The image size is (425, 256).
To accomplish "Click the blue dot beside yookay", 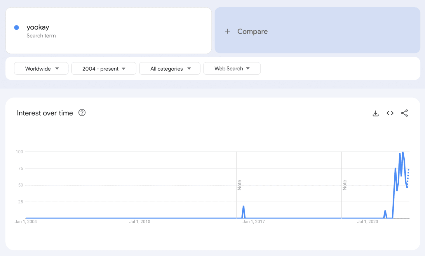I will (x=17, y=27).
